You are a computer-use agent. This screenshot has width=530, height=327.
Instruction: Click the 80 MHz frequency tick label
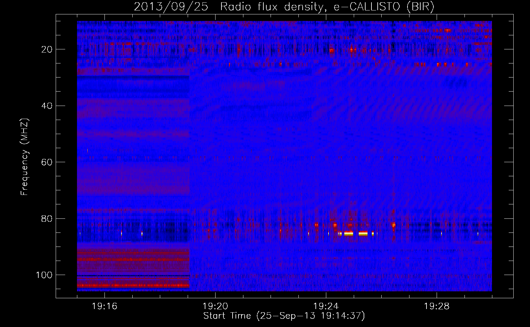click(47, 219)
